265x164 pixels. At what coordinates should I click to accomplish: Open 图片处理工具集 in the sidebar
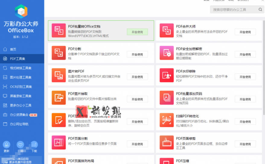click(22, 77)
